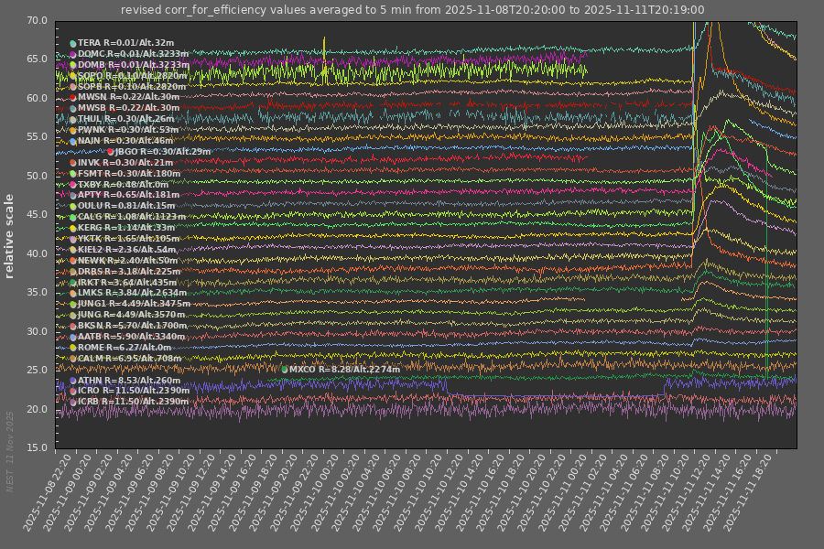Select the TERA station legend marker
The image size is (824, 549).
[x=73, y=42]
